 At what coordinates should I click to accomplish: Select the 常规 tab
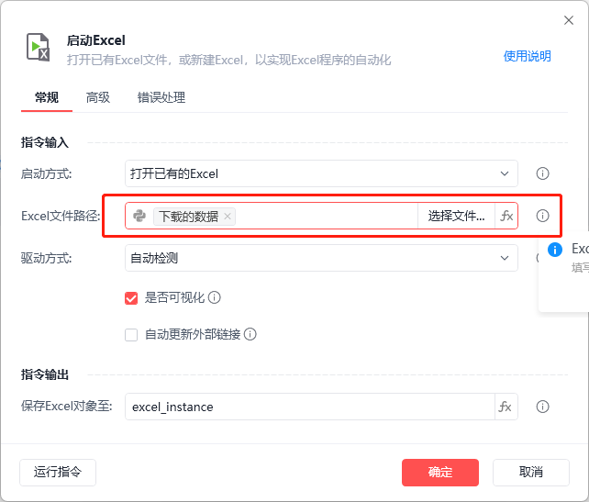click(x=47, y=97)
